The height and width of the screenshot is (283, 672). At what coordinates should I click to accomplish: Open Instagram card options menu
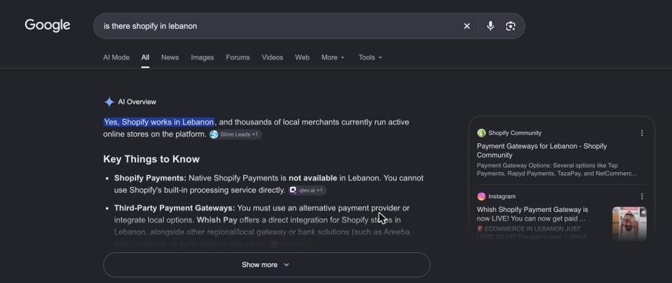pyautogui.click(x=642, y=196)
